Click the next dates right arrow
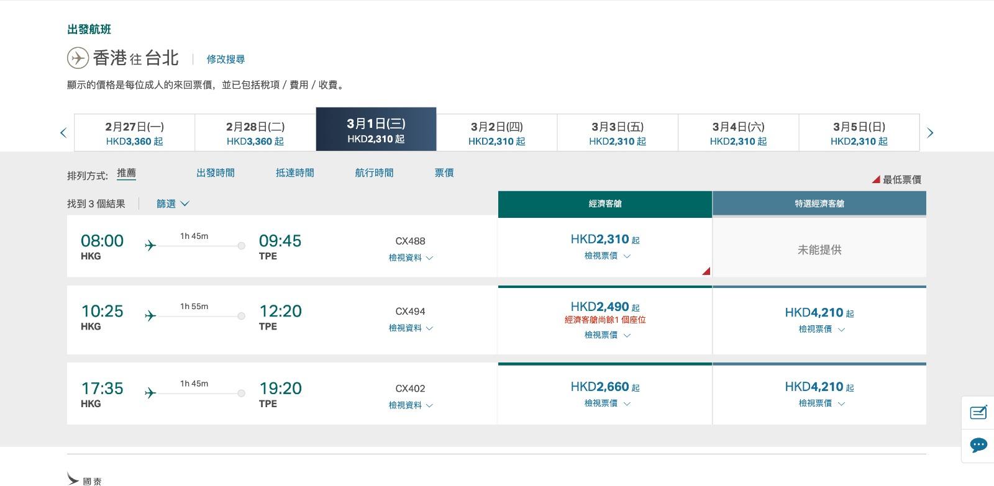 pos(930,133)
